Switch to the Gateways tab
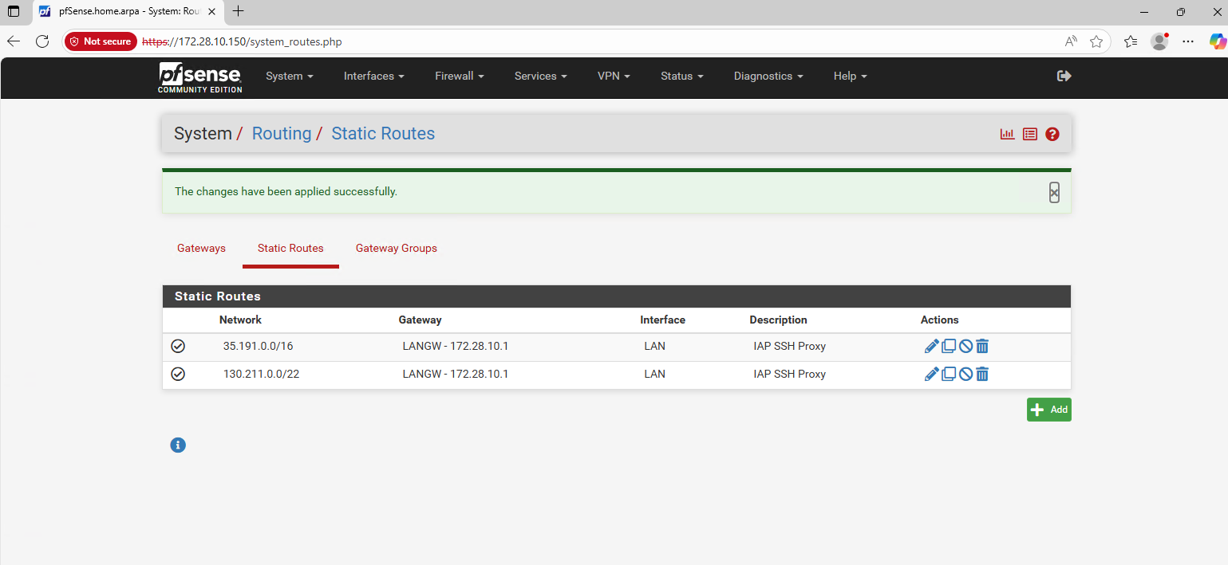 [201, 249]
